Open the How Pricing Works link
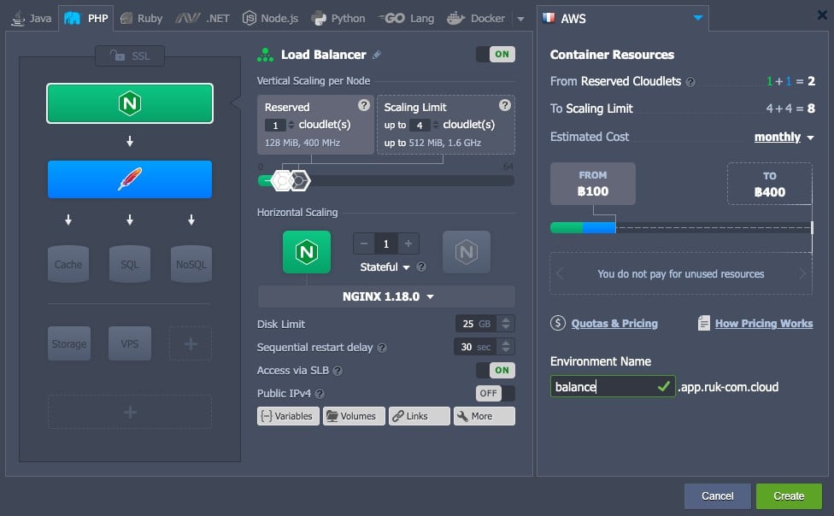834x516 pixels. coord(764,324)
